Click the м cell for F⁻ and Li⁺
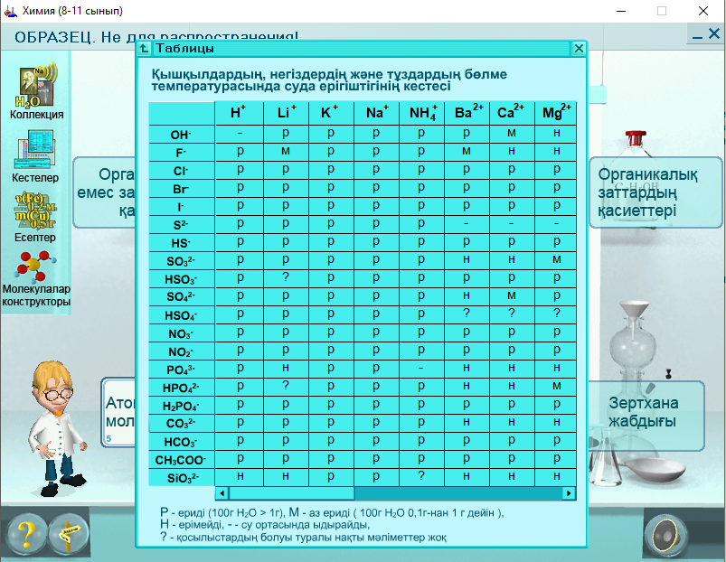Screen dimensions: 726x562 (x=286, y=151)
